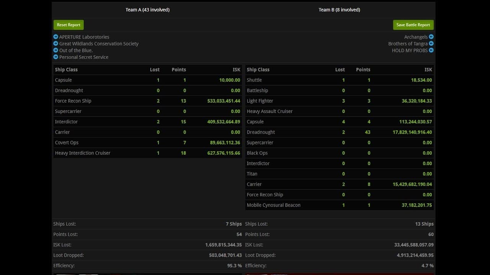Click arrow icon next to Brothers of Tangra
Viewport: 490px width, 275px height.
tap(431, 44)
